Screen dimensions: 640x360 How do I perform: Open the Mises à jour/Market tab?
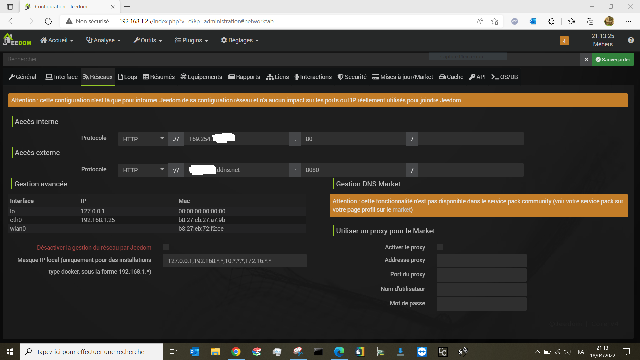[x=403, y=77]
